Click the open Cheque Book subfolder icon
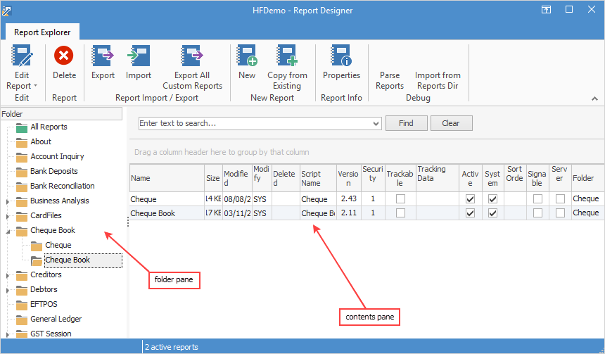Viewport: 605px width, 354px height. [x=37, y=260]
